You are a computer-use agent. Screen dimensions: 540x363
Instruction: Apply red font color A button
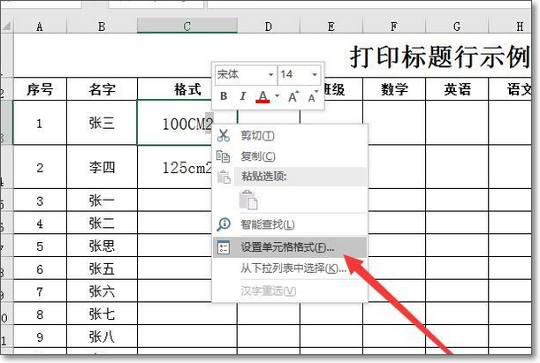tap(262, 96)
